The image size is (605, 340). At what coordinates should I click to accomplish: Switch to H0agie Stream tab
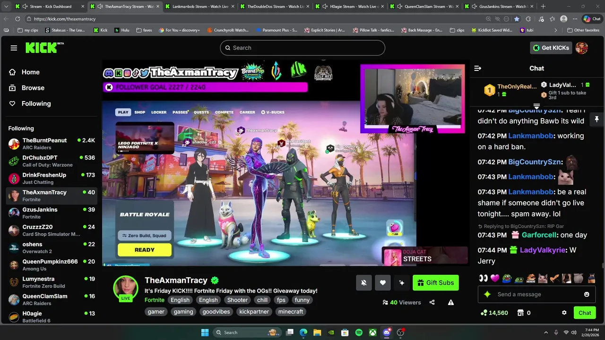tap(350, 7)
